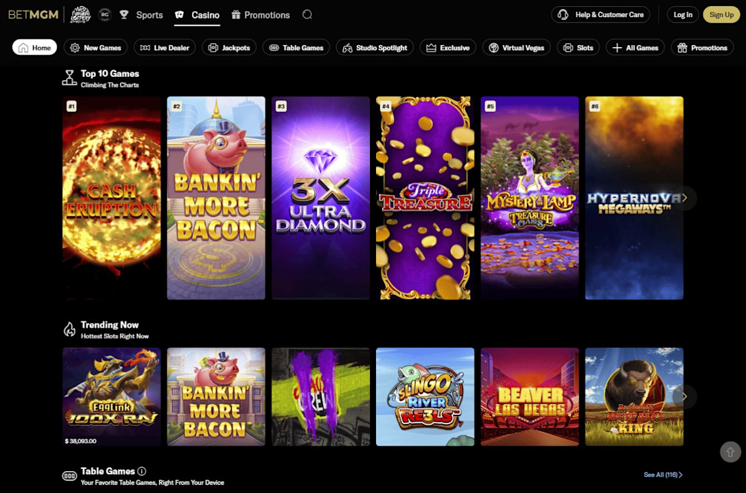Screen dimensions: 746x493
Task: Click the #4 rank badge
Action: pyautogui.click(x=385, y=106)
